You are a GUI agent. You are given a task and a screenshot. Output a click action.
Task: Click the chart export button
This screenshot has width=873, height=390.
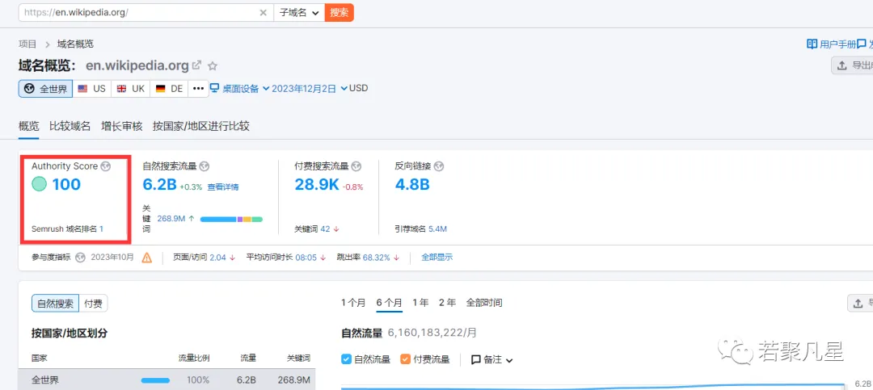(x=860, y=304)
